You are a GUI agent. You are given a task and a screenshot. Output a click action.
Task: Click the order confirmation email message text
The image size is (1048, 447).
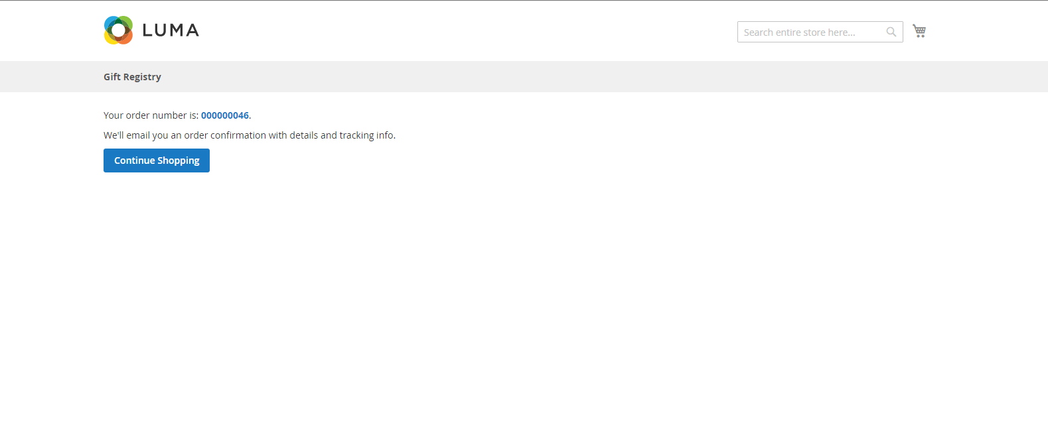250,135
